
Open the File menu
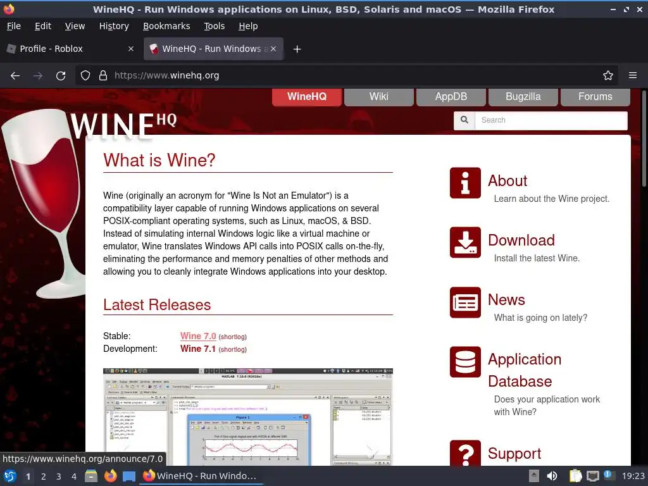14,26
